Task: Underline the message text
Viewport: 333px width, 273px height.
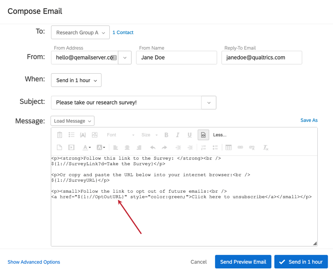Action: (190, 134)
